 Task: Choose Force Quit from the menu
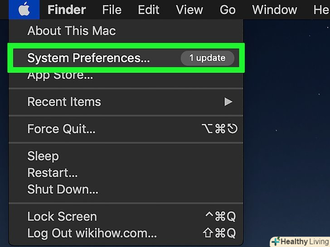click(61, 129)
